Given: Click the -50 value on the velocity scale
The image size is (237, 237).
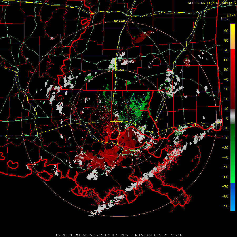Looking at the screenshot, I should pos(225,167).
